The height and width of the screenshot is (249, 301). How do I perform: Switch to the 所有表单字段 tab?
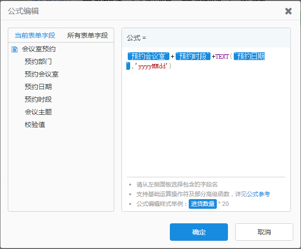[88, 35]
